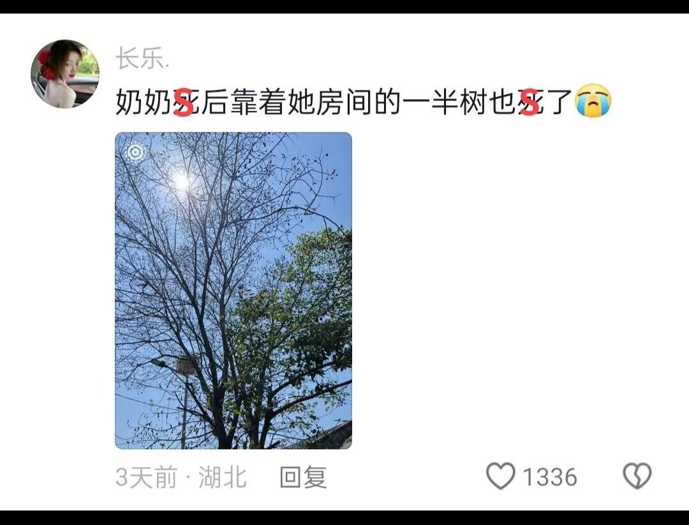Dislike the comment with the broken heart icon
Screen dimensions: 689x525
(x=637, y=477)
